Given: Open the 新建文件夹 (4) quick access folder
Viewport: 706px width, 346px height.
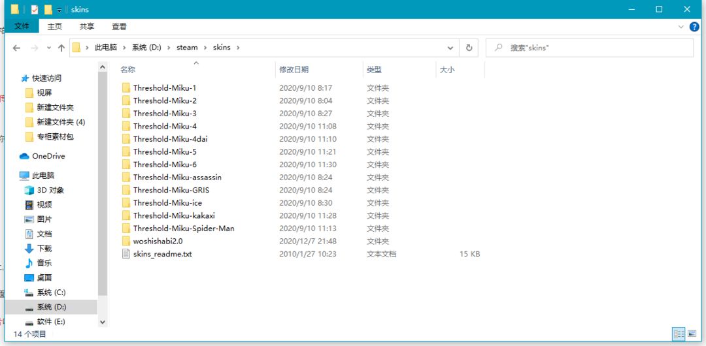Looking at the screenshot, I should (61, 122).
